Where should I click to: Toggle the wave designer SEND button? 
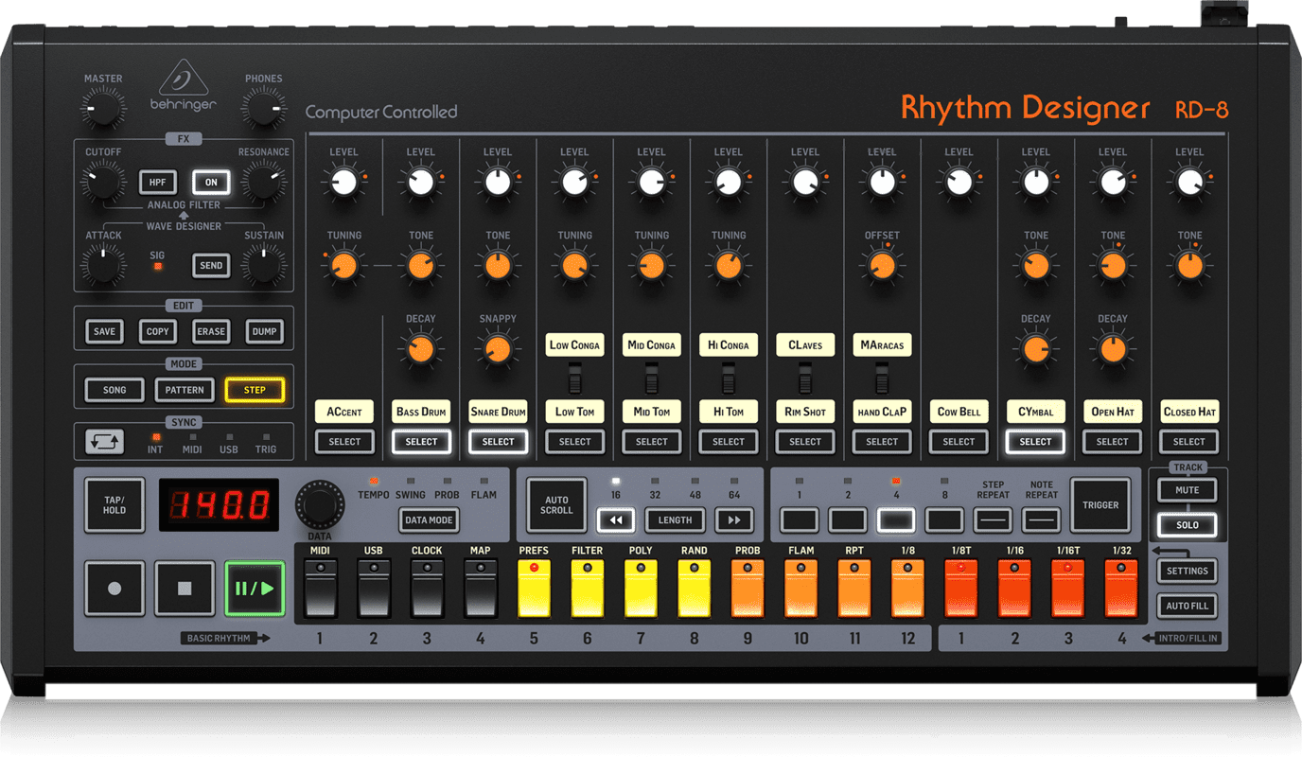tap(211, 266)
